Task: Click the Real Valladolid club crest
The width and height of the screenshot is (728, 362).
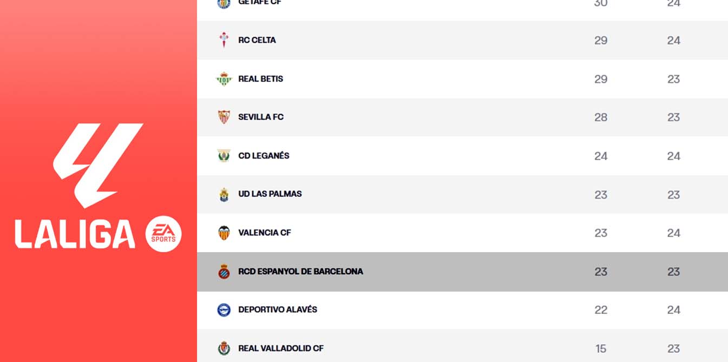Action: [x=224, y=348]
